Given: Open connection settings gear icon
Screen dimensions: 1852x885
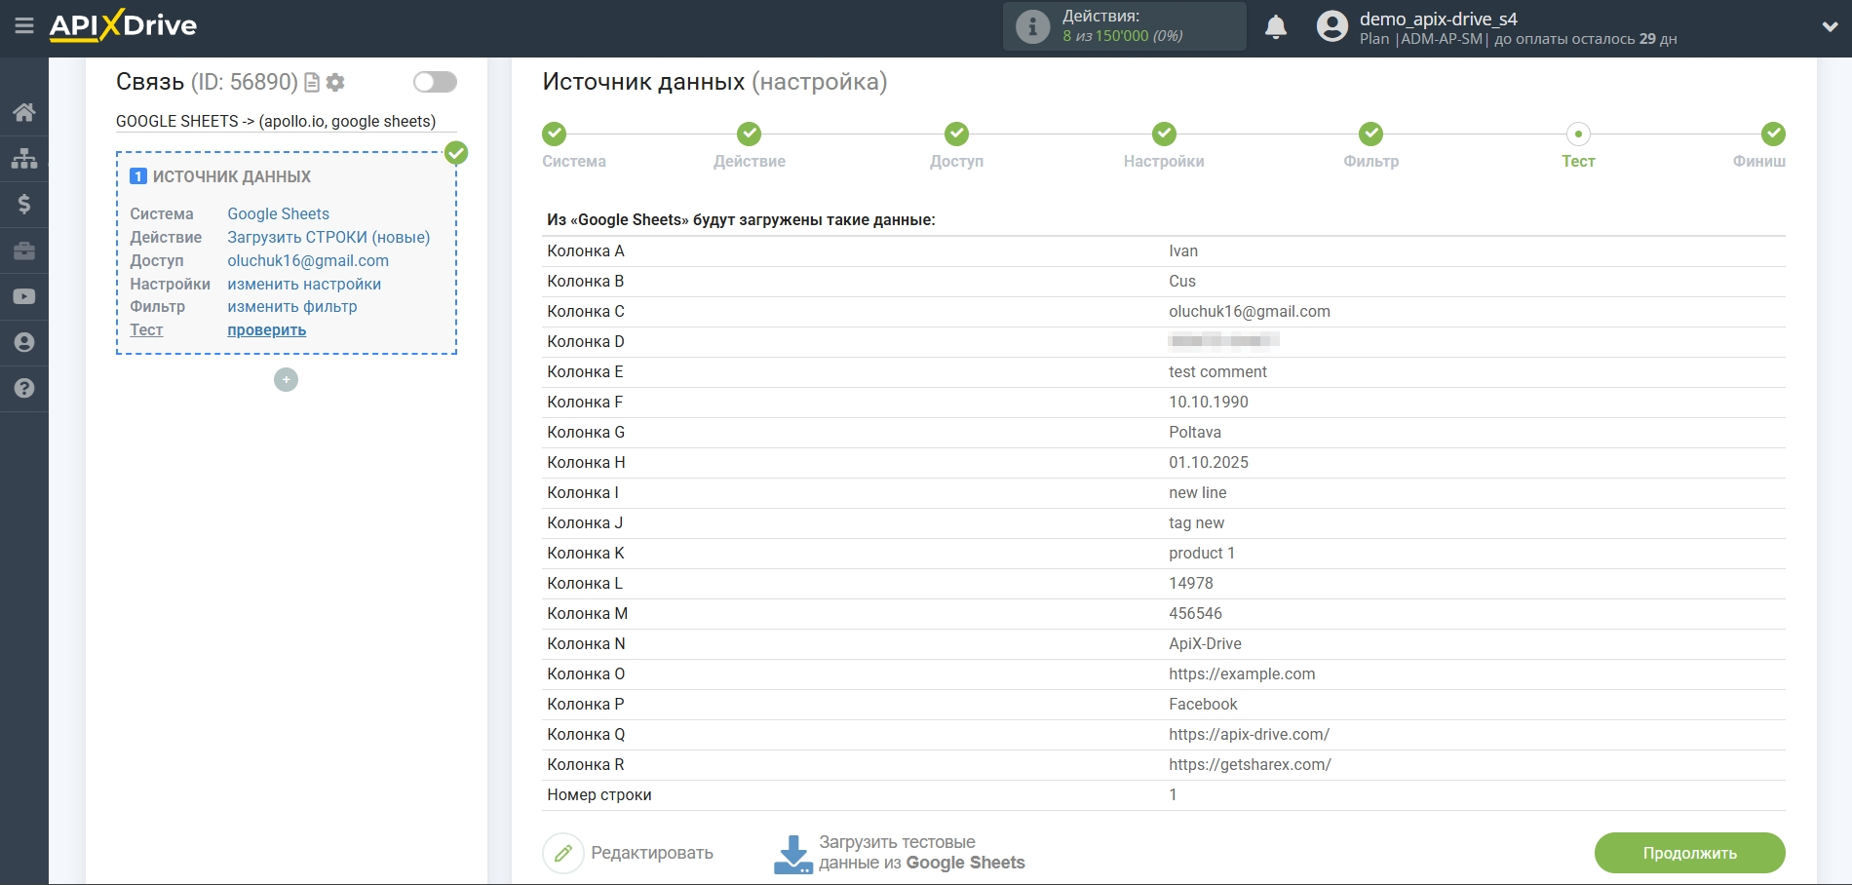Looking at the screenshot, I should click(335, 83).
